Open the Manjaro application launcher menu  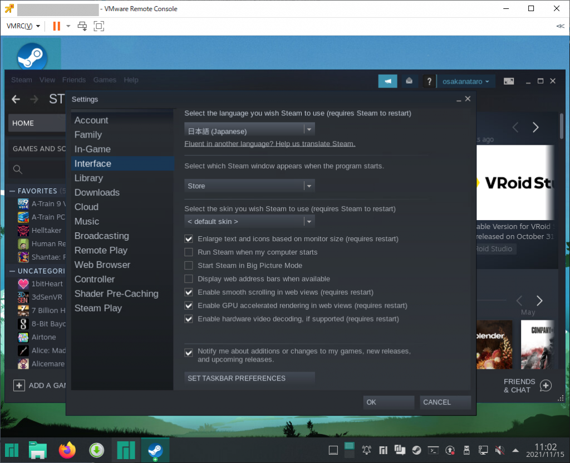coord(12,450)
